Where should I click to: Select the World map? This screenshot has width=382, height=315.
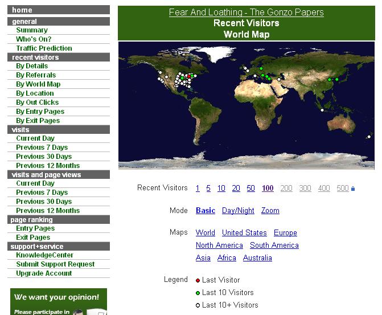[x=205, y=232]
